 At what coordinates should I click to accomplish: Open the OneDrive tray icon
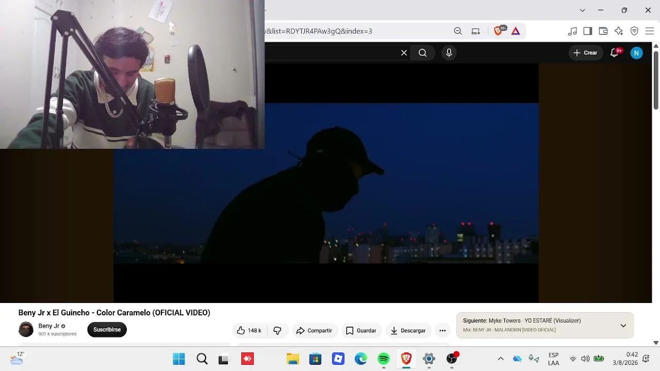tap(517, 359)
